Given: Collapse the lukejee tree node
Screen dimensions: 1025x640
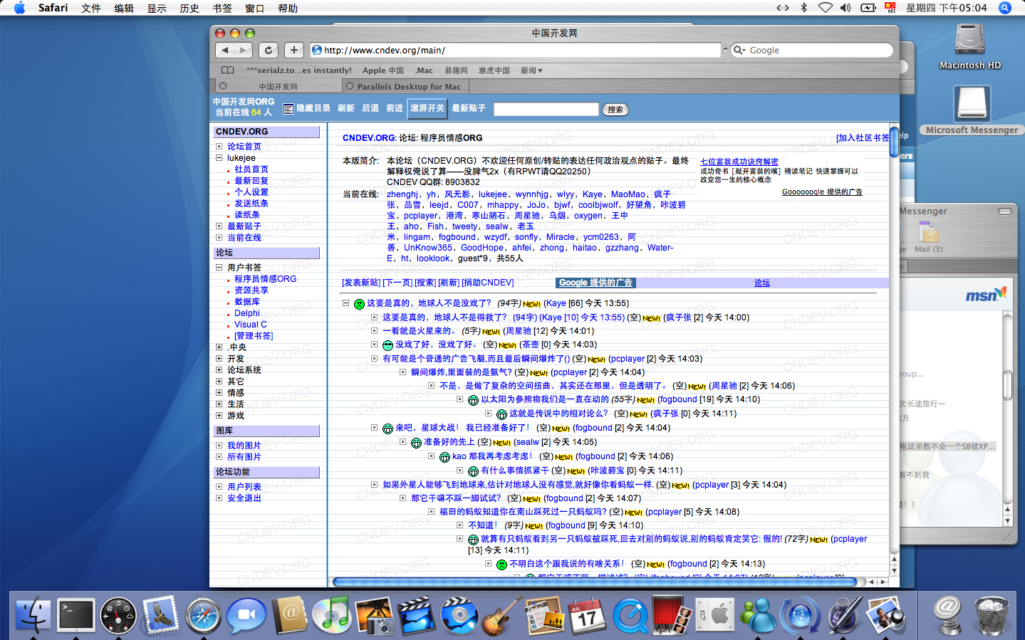Looking at the screenshot, I should pos(219,158).
